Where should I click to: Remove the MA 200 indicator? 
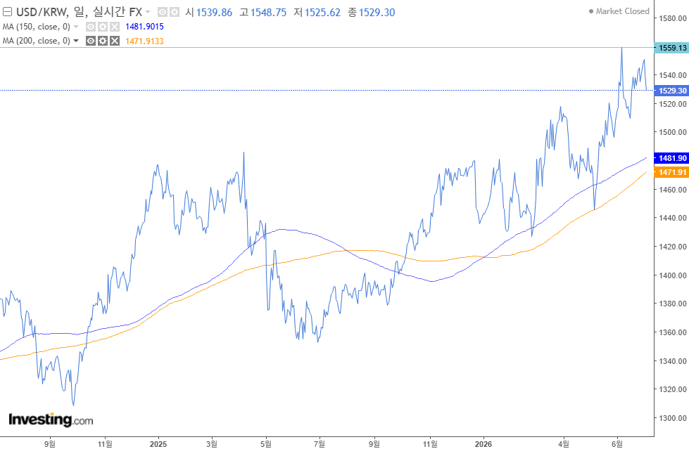click(114, 41)
